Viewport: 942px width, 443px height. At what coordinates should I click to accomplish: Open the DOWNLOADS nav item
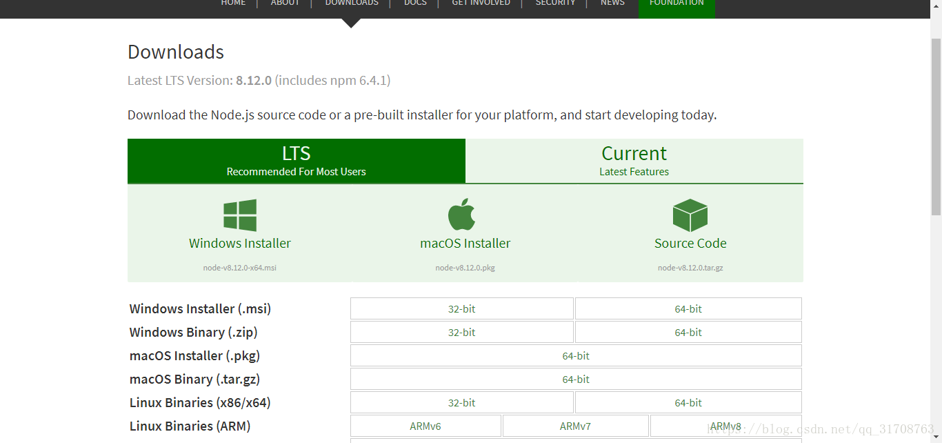coord(352,3)
